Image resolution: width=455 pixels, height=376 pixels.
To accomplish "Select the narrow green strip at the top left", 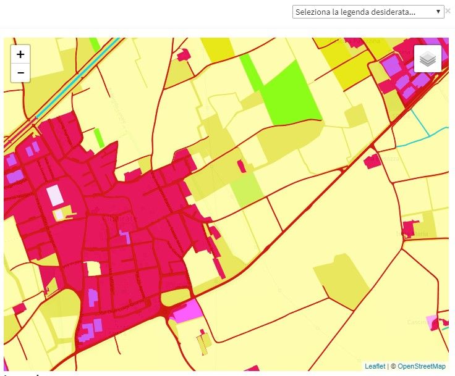I will pos(95,44).
